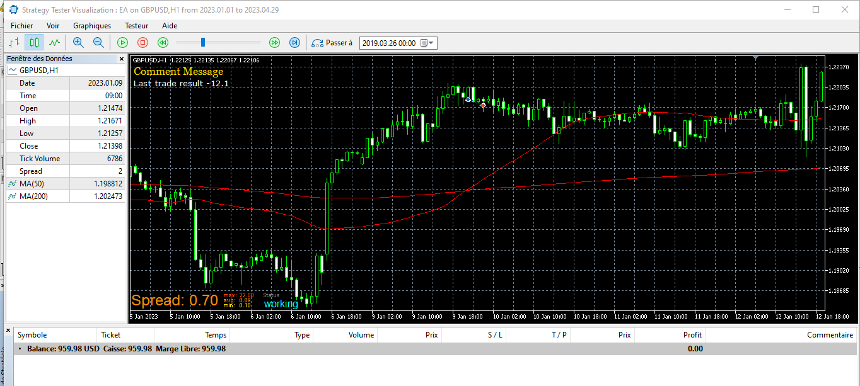Screen dimensions: 860x386
Task: Click the red trade close marker on chart
Action: pos(484,106)
